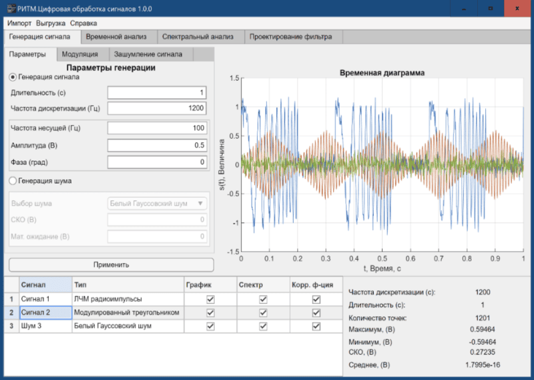Switch to Спектральный анализ tab
Image resolution: width=534 pixels, height=380 pixels.
(198, 37)
